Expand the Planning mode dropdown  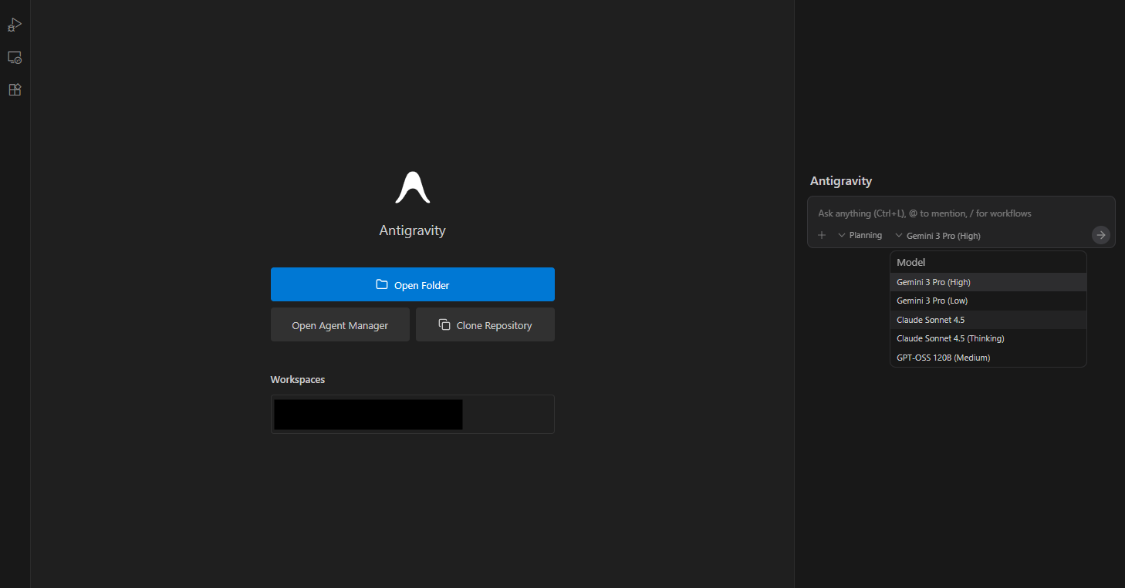[x=860, y=235]
